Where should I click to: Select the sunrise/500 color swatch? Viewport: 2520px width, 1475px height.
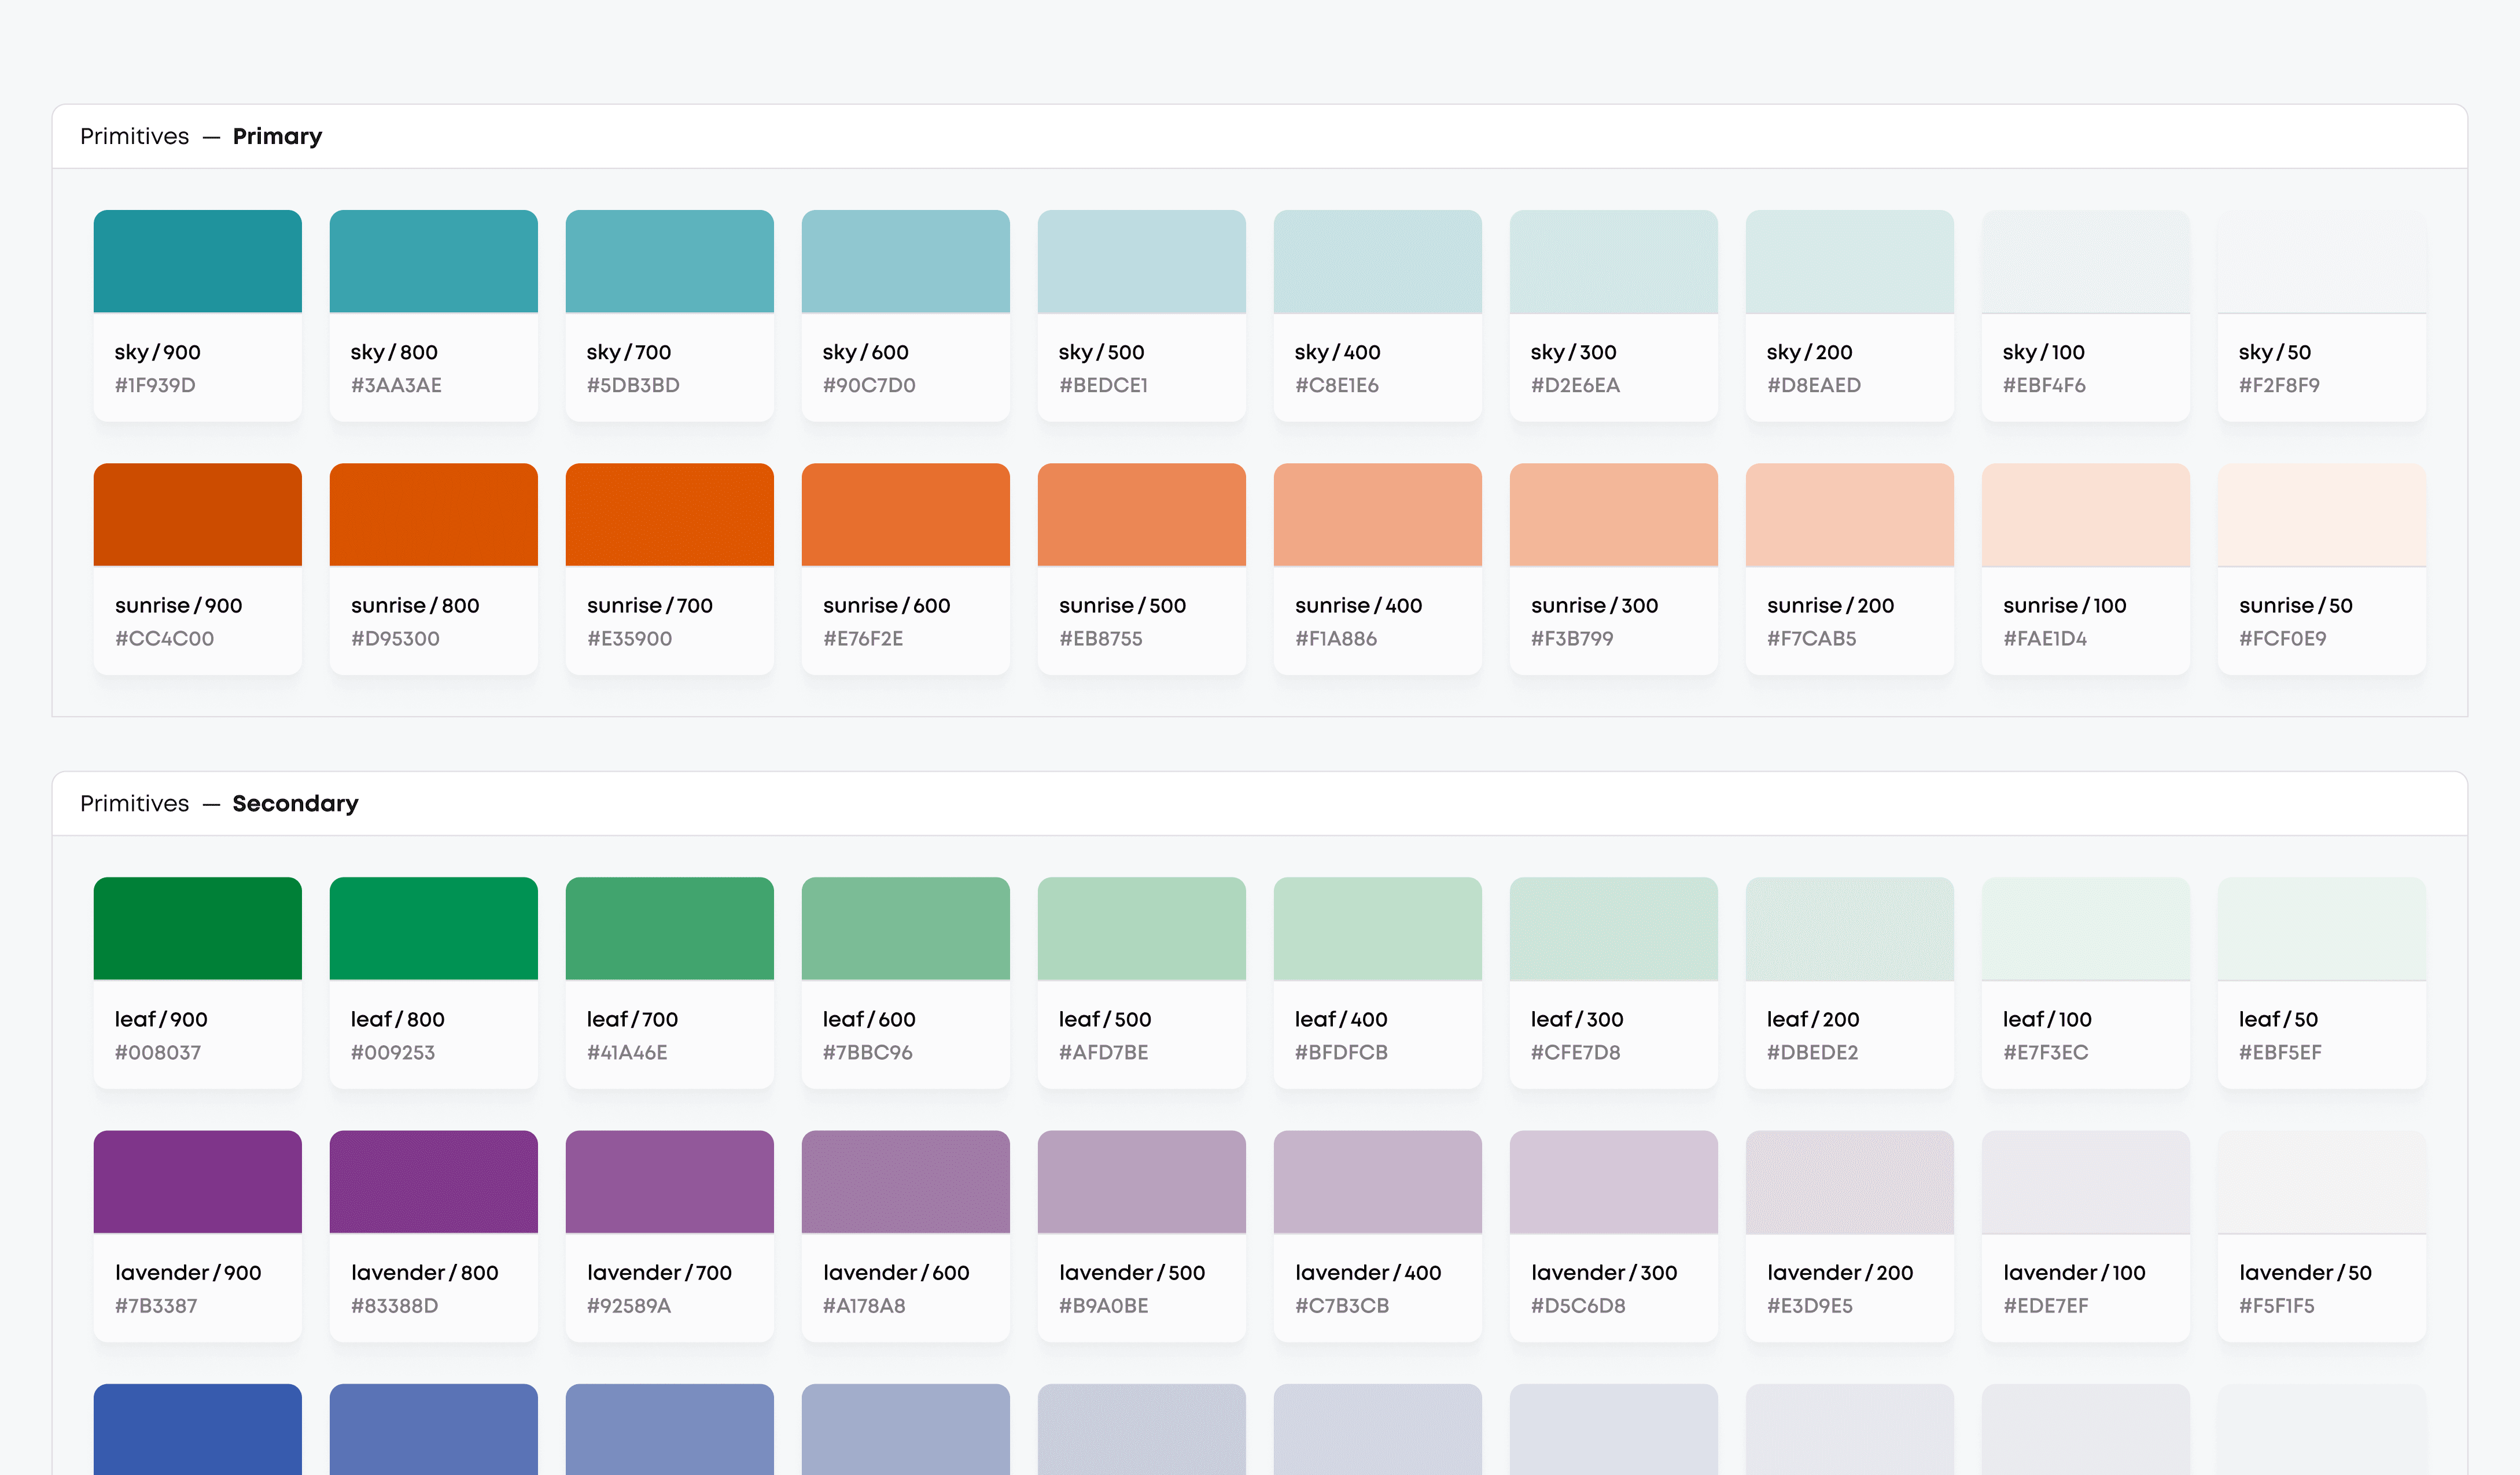click(1141, 514)
